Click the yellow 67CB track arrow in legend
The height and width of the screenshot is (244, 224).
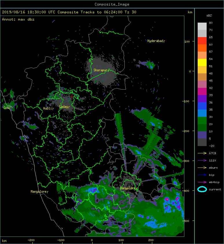click(x=202, y=153)
